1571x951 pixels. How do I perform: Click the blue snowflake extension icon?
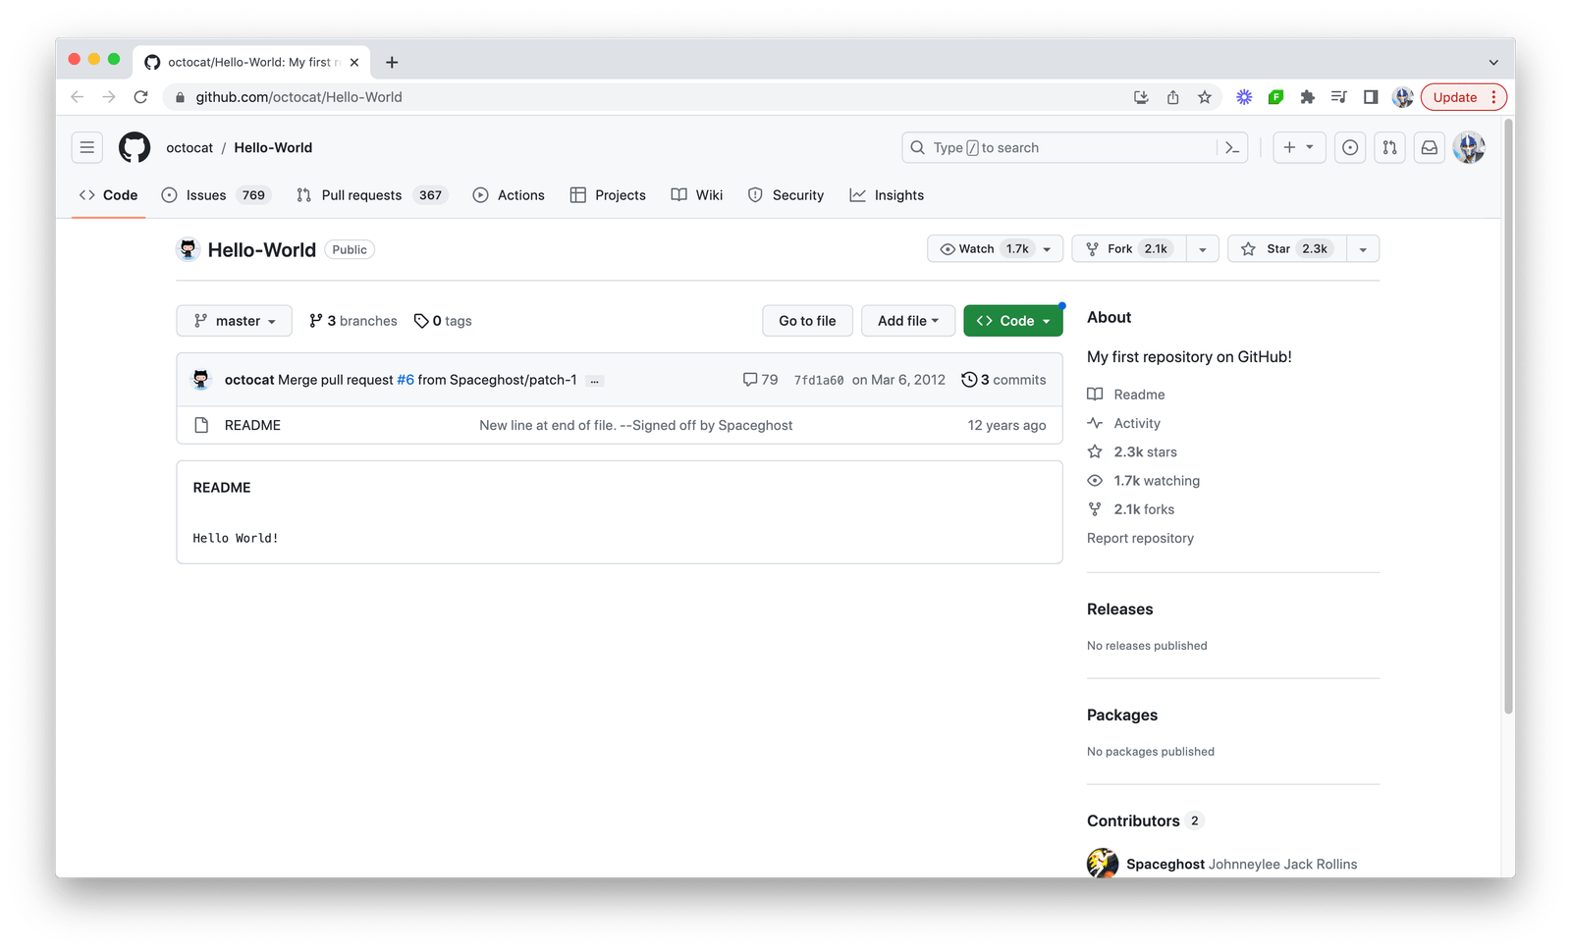pyautogui.click(x=1244, y=97)
